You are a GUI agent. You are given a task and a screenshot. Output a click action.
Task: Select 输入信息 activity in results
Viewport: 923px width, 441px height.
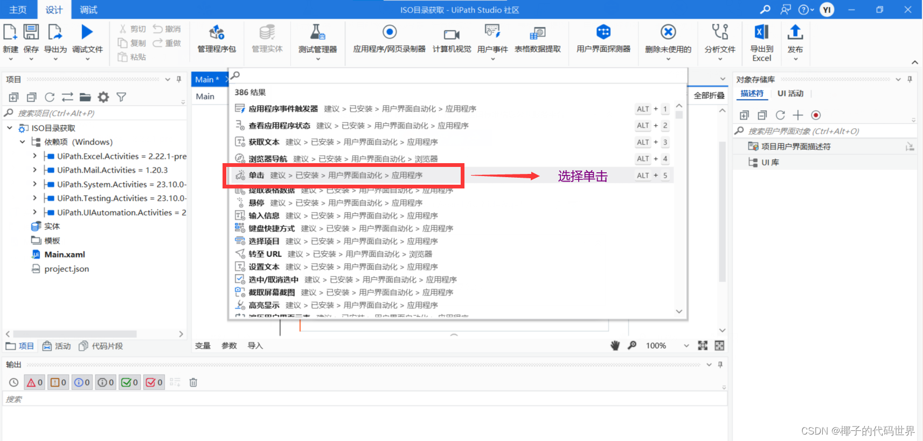451,215
